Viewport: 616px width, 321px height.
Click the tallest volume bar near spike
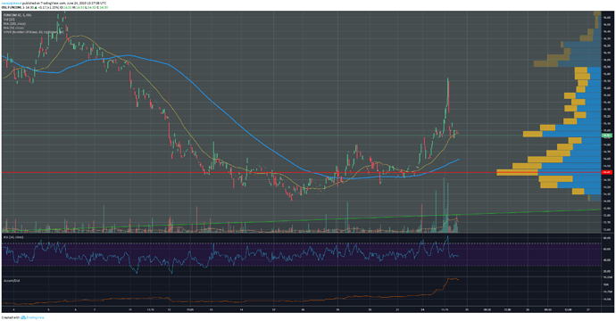[444, 205]
